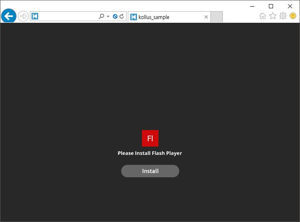Refresh the page
300x222 pixels.
(122, 17)
